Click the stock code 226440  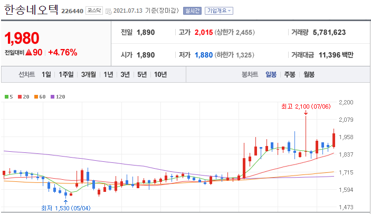72,11
